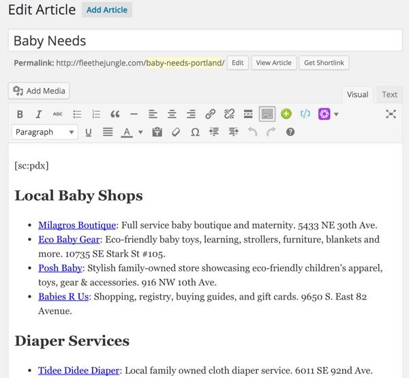Toggle the toolbar kitchen sink

(x=267, y=114)
